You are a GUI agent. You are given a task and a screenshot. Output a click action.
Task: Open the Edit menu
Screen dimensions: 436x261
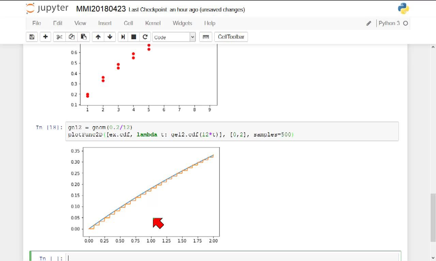(x=58, y=23)
